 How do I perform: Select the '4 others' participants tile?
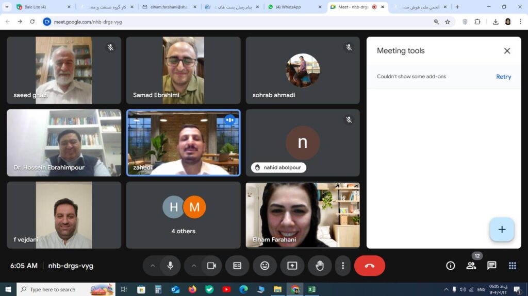pos(183,215)
